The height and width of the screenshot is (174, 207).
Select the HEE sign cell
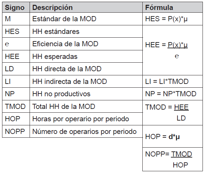point(12,56)
